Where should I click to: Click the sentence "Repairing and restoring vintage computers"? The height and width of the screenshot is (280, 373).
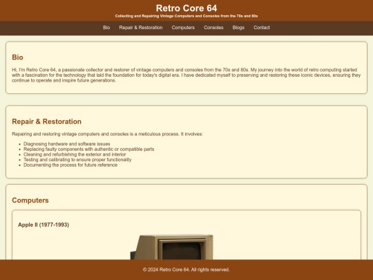107,134
